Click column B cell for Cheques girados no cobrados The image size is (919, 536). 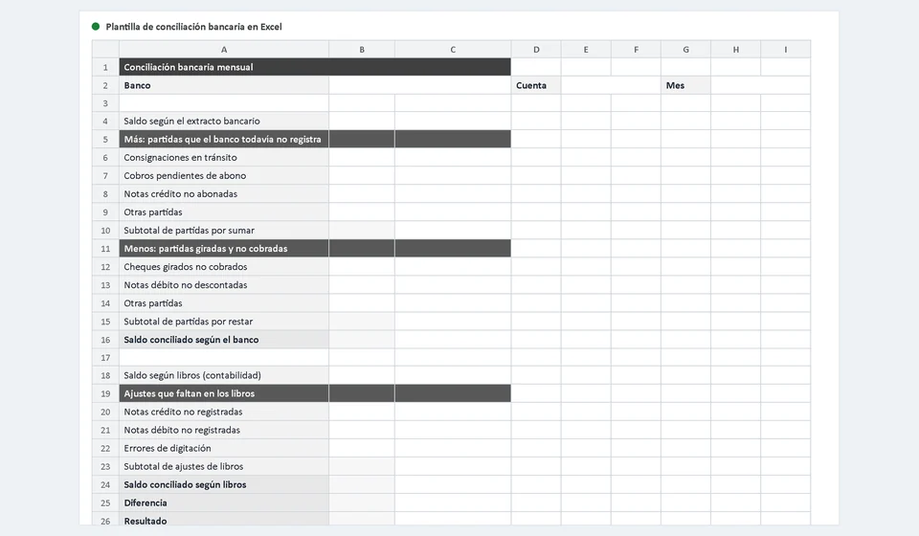tap(362, 266)
